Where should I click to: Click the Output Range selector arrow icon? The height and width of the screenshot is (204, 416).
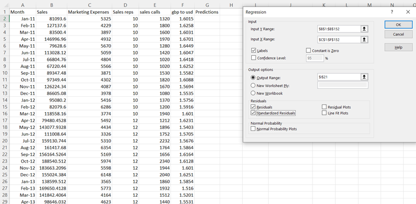tap(365, 77)
